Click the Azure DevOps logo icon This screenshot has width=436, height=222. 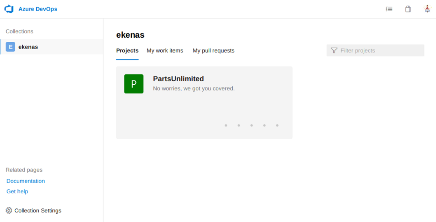[9, 9]
